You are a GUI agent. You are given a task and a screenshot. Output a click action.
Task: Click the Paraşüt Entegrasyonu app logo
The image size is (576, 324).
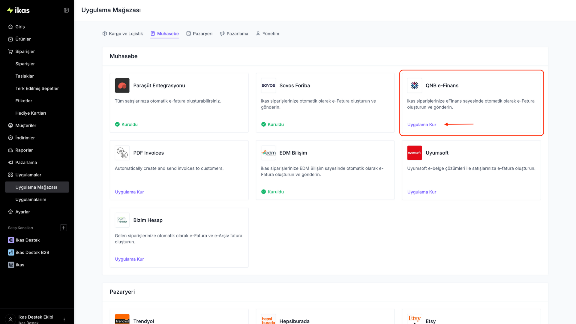click(x=122, y=85)
